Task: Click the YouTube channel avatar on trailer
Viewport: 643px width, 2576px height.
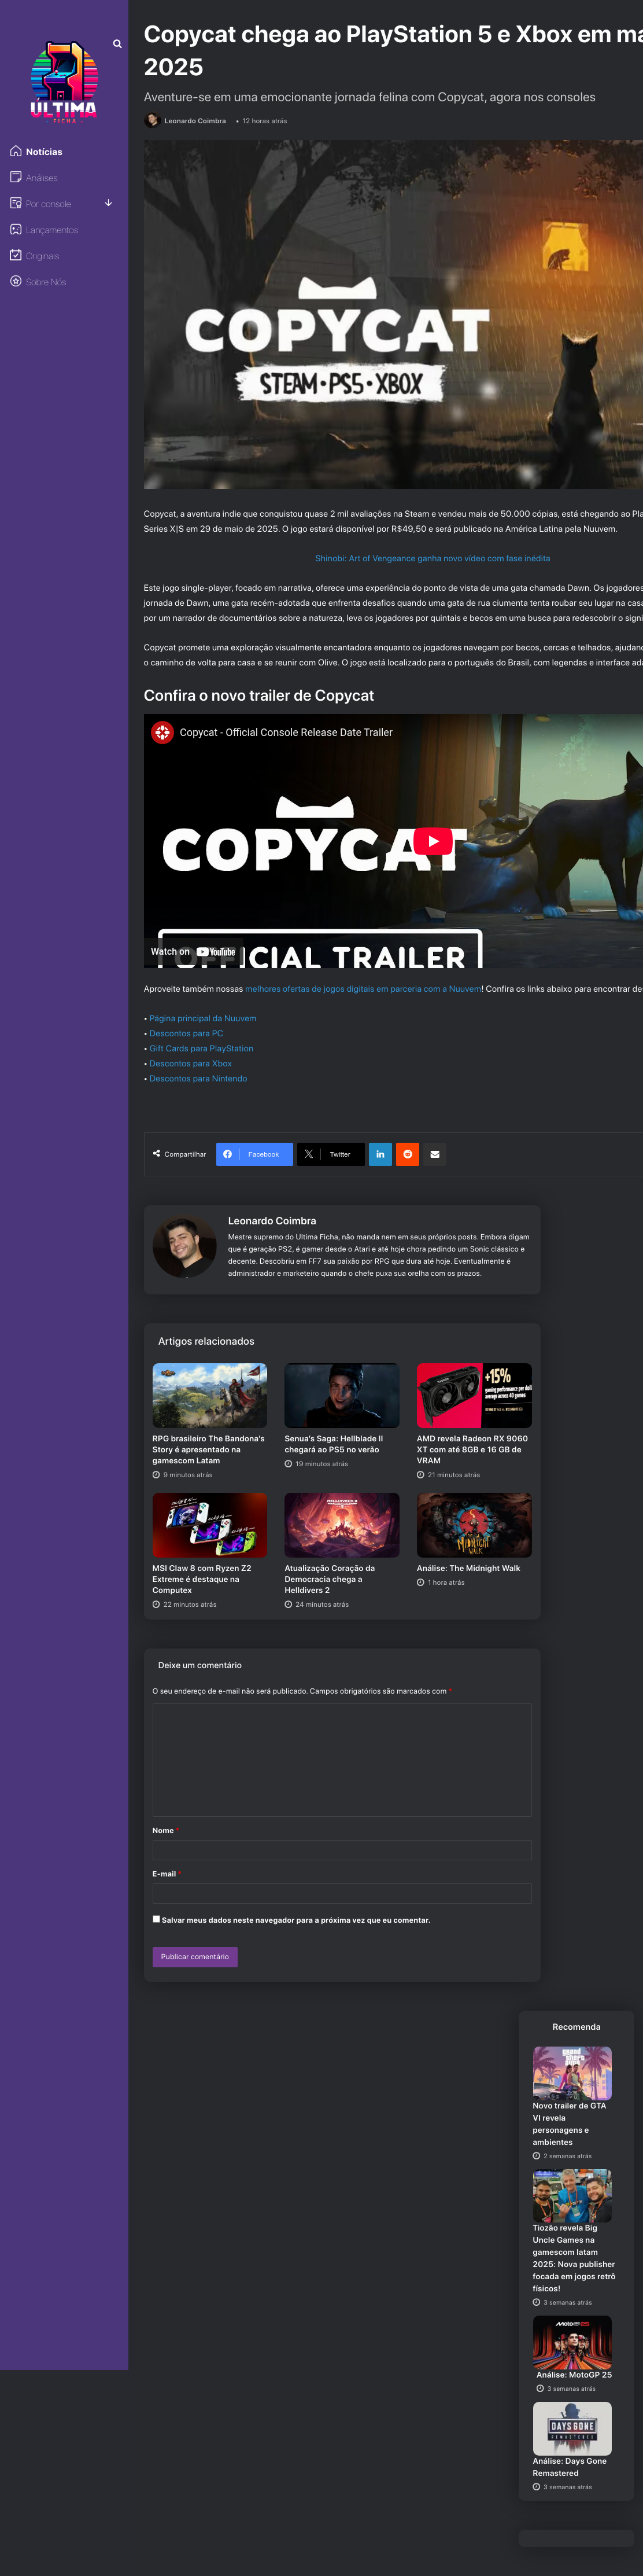Action: pyautogui.click(x=162, y=732)
